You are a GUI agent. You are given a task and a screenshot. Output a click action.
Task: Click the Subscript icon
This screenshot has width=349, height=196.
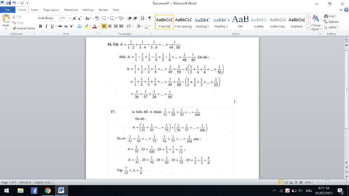coord(66,26)
